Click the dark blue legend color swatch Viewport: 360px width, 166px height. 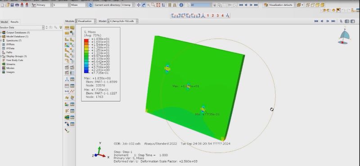click(86, 71)
